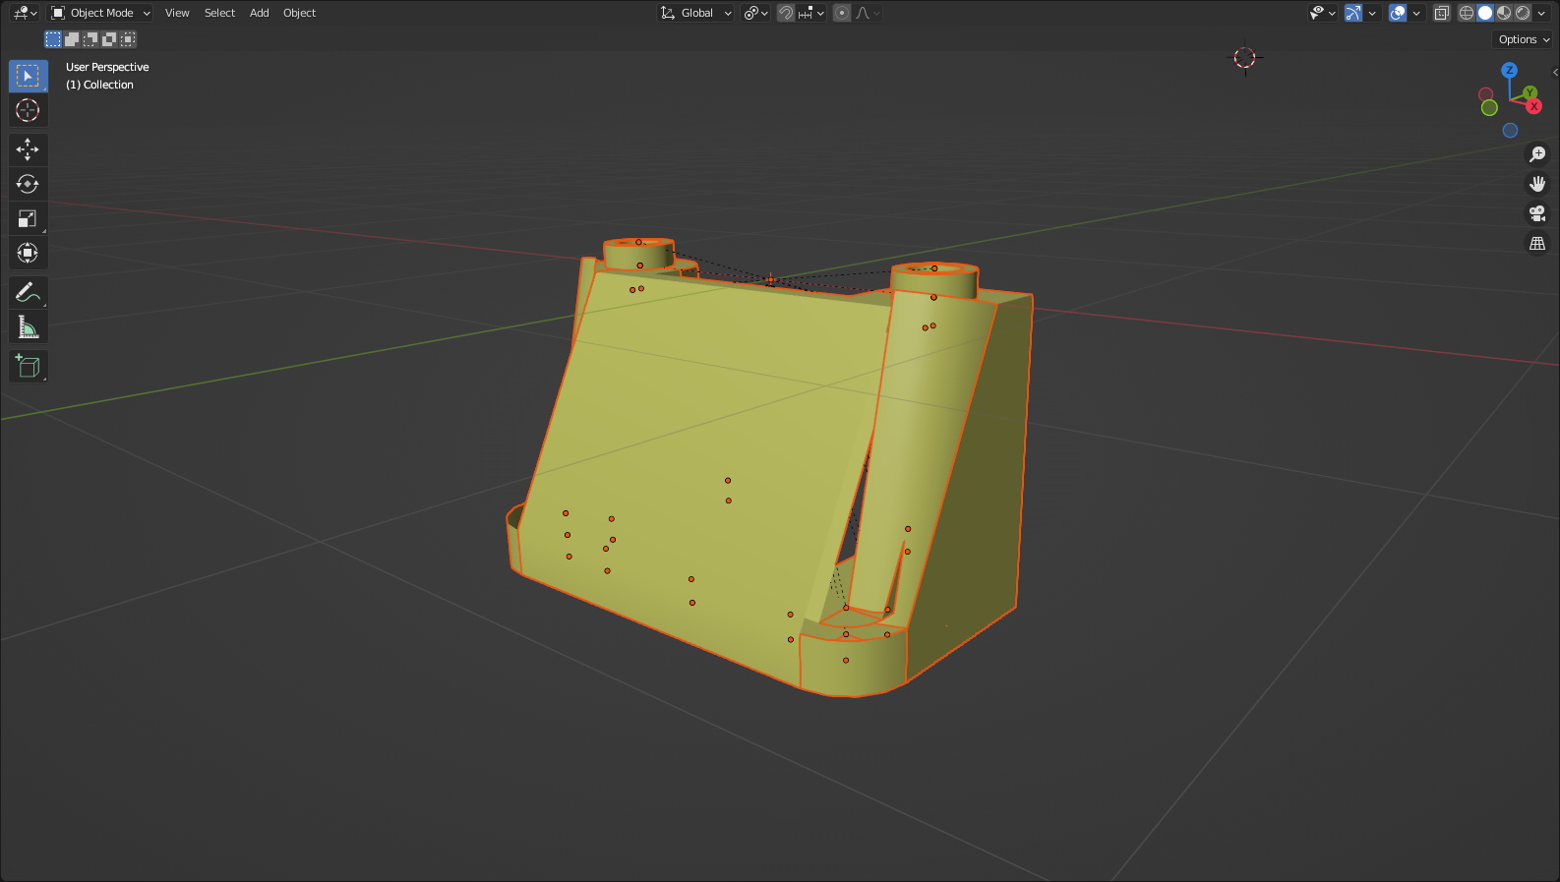Viewport: 1560px width, 882px height.
Task: Click the Zoom view magnifier icon
Action: coord(1537,154)
